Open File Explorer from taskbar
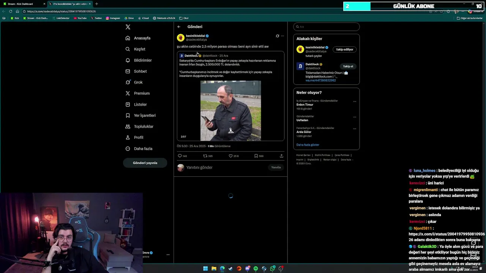 coord(214,268)
